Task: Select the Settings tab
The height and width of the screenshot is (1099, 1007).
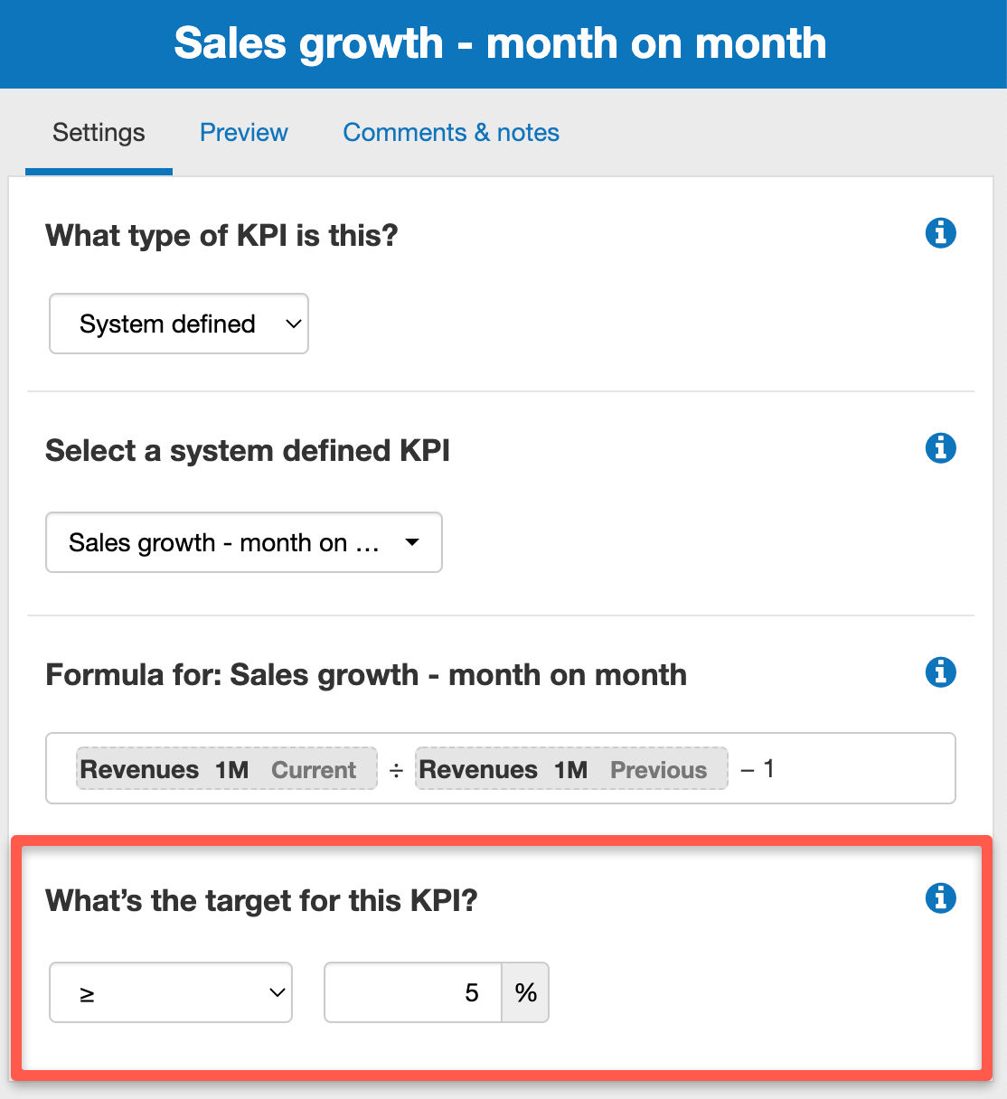Action: pyautogui.click(x=98, y=132)
